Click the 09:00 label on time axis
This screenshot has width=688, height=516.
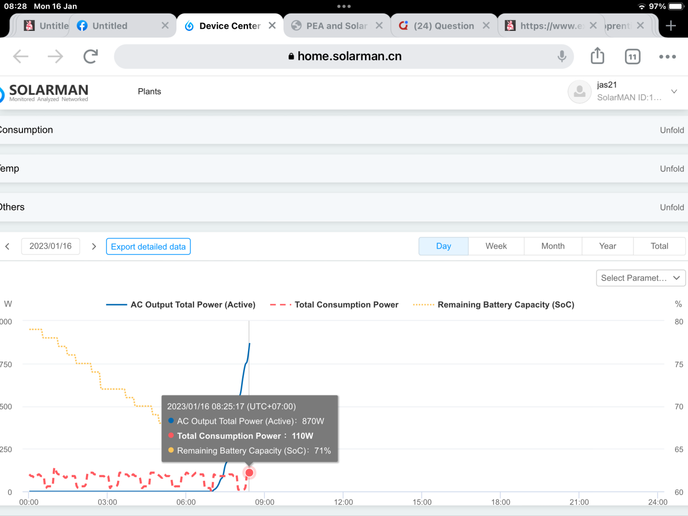[x=265, y=502]
